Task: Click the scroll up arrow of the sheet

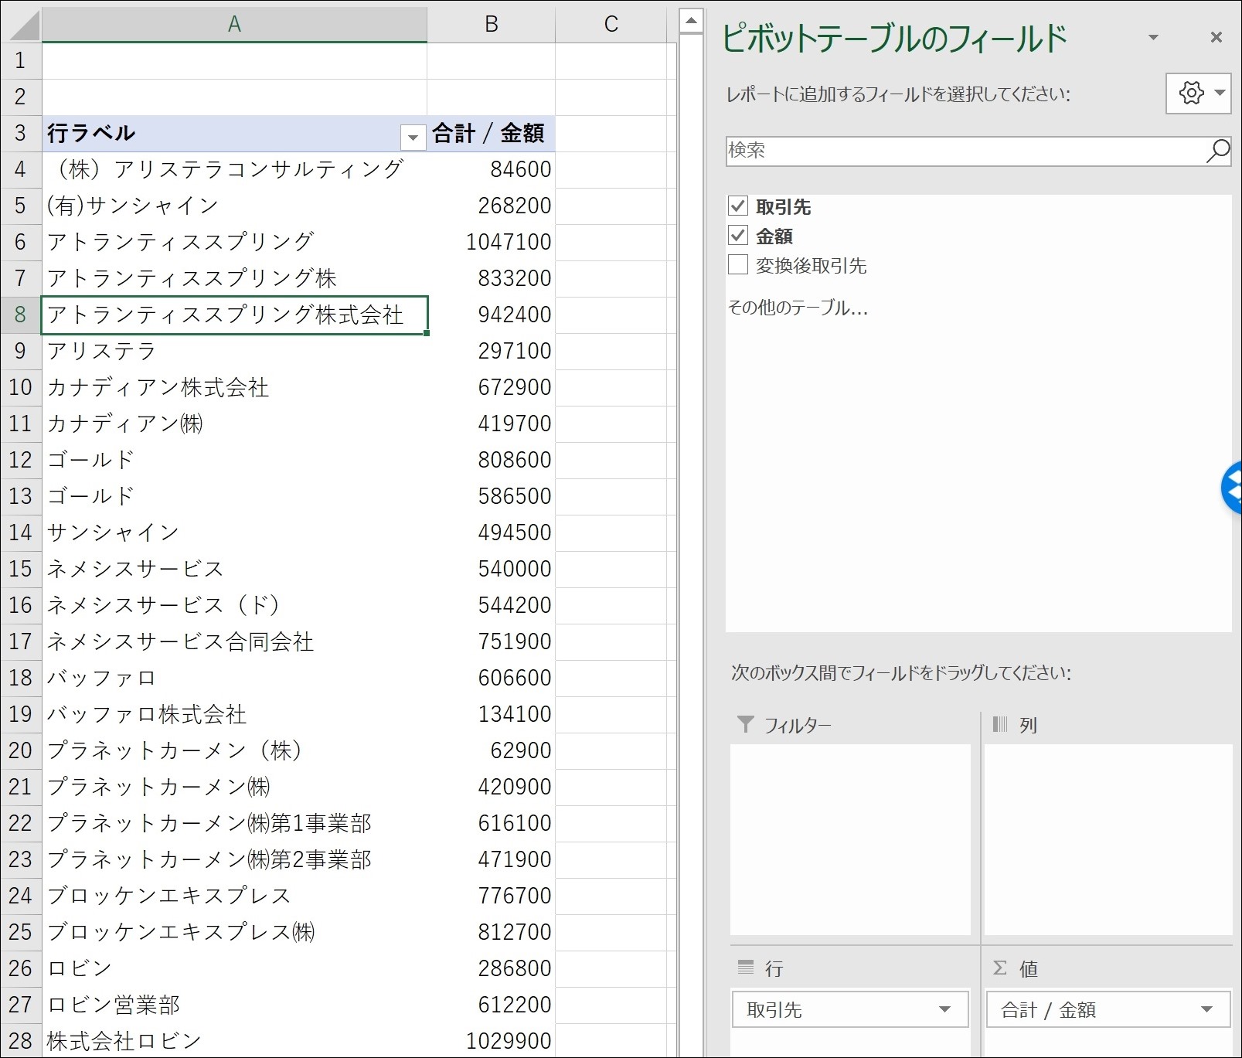Action: point(691,21)
